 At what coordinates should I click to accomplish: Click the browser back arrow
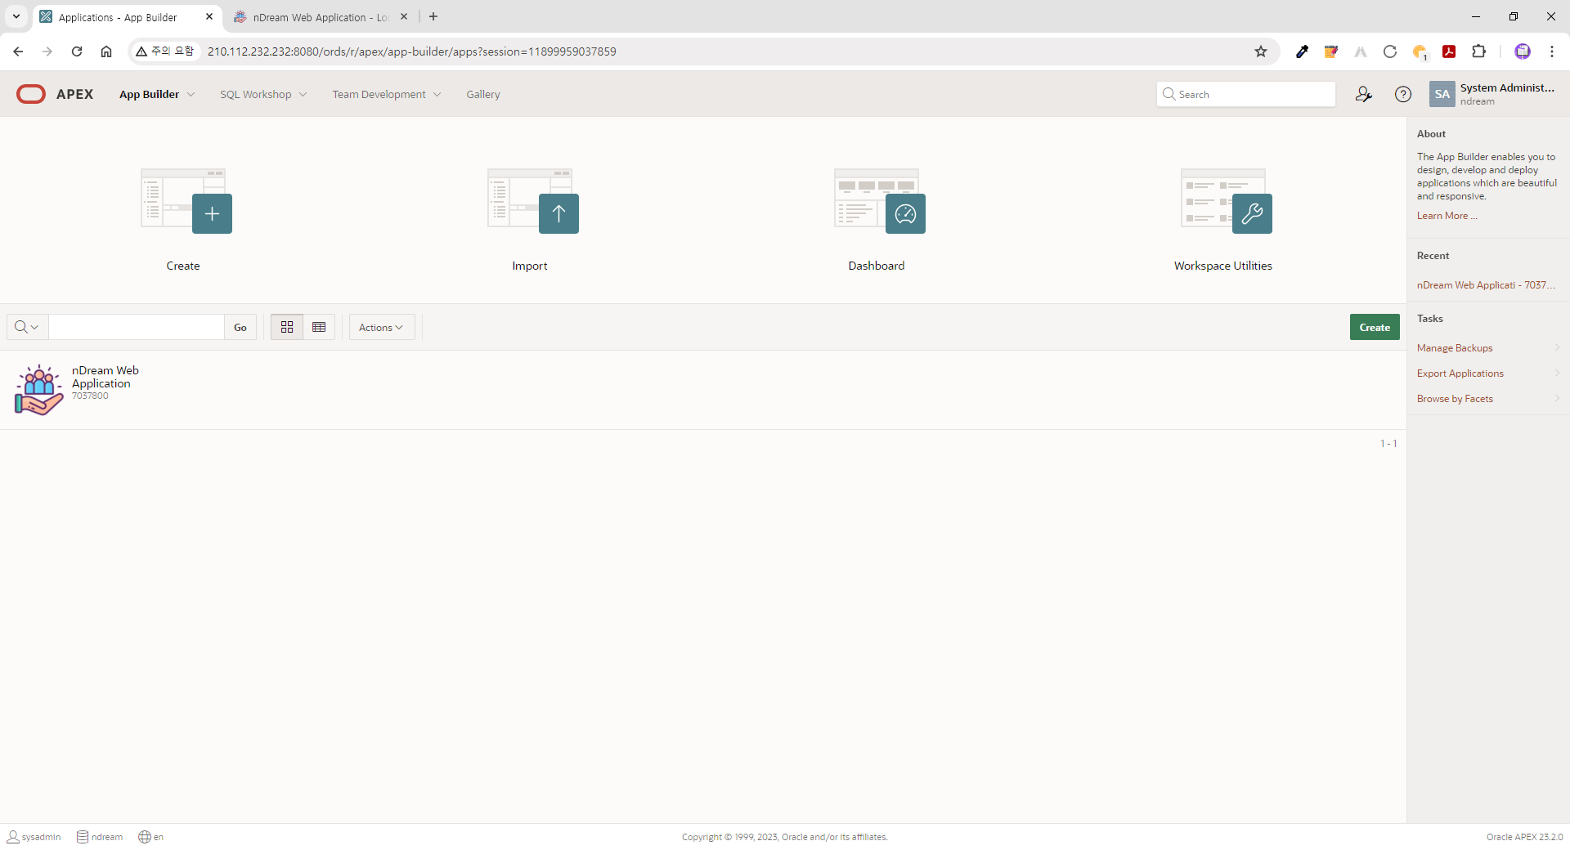point(18,51)
